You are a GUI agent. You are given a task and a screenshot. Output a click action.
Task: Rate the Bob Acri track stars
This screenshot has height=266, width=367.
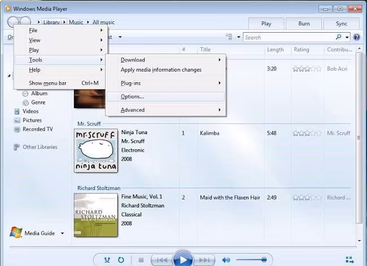pyautogui.click(x=307, y=69)
